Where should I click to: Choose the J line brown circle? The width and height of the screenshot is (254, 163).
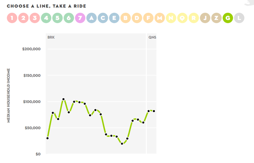(205, 18)
